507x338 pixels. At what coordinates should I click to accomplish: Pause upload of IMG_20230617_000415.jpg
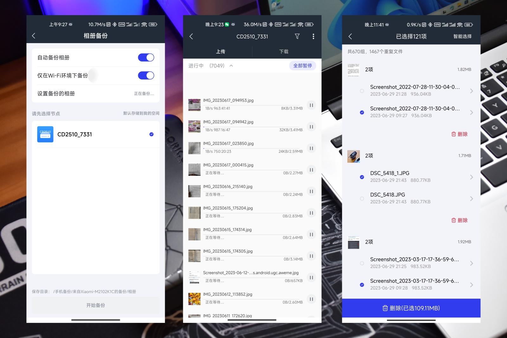(x=311, y=170)
